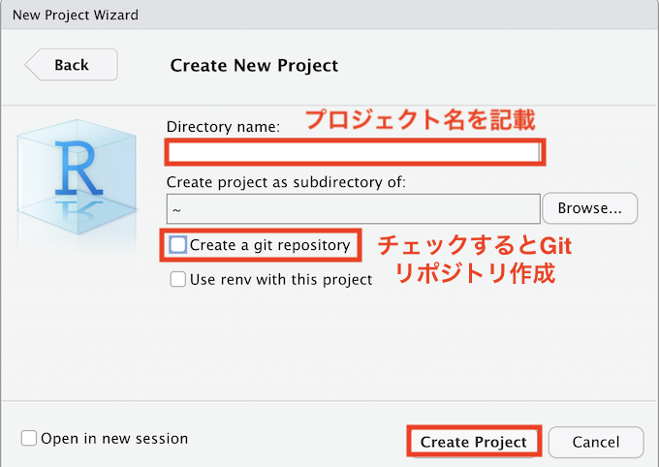Click the red チェックするとGit annotation text
This screenshot has height=467, width=659.
(x=475, y=245)
